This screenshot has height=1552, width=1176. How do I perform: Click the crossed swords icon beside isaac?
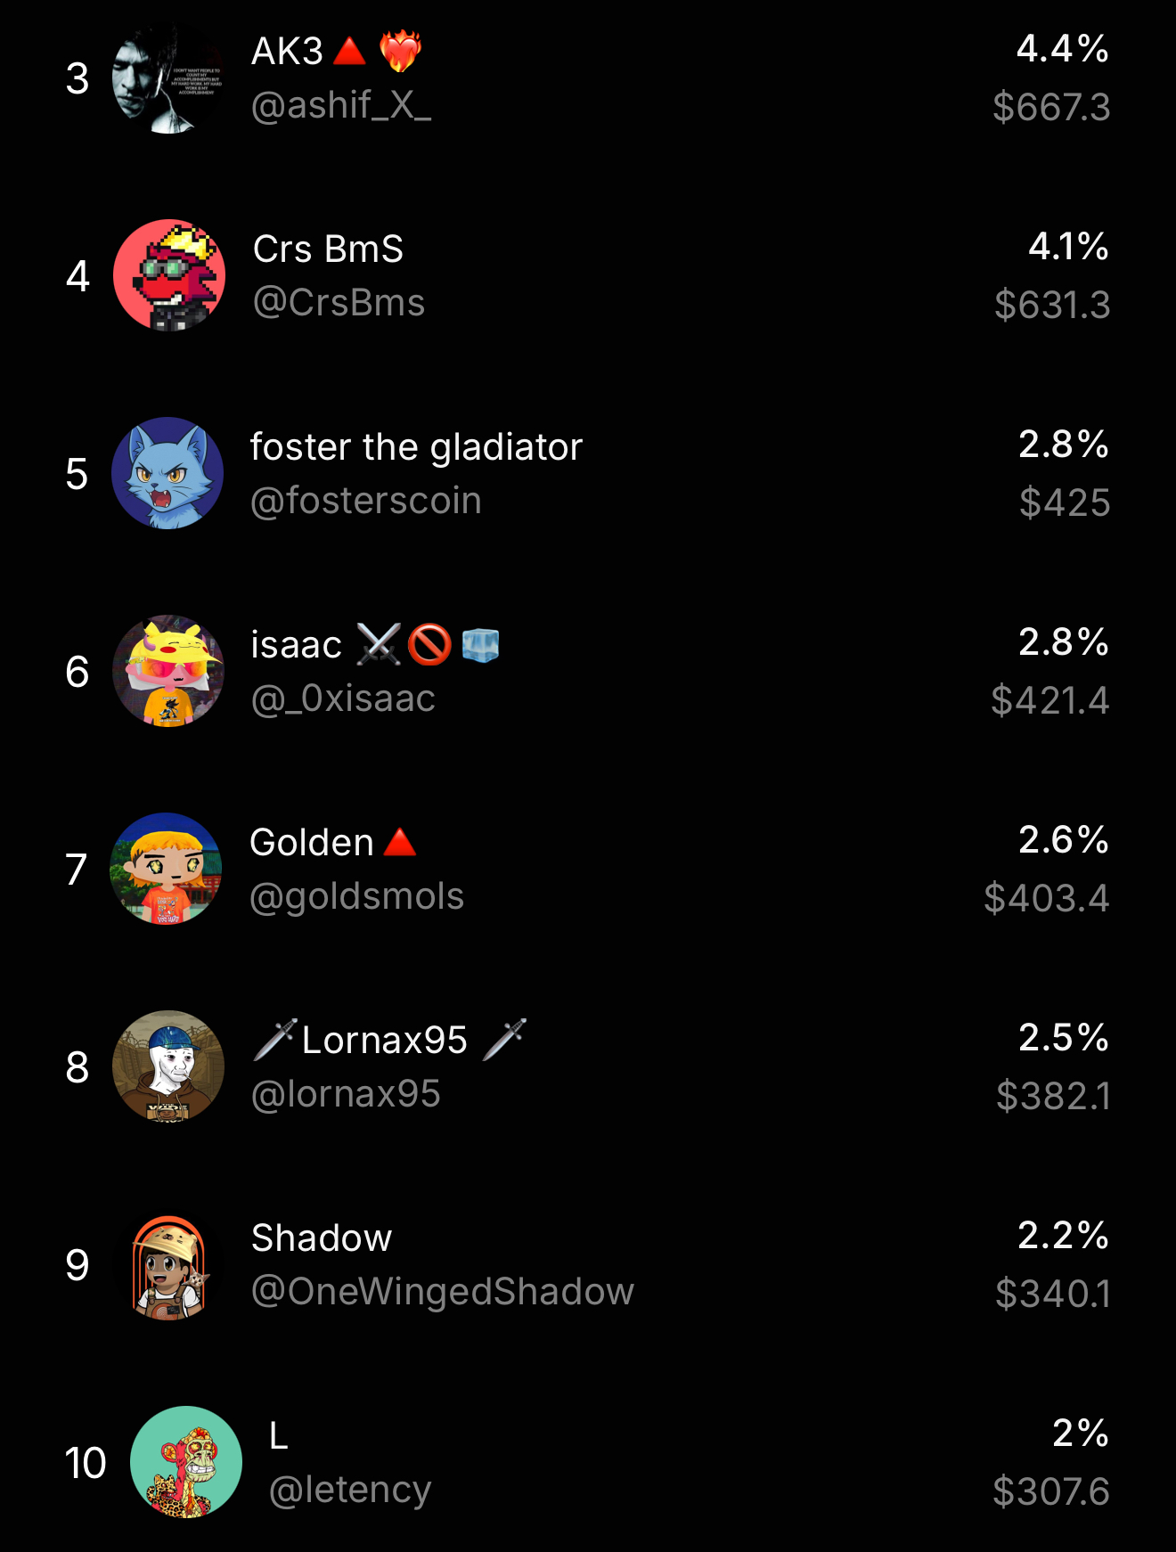tap(379, 644)
